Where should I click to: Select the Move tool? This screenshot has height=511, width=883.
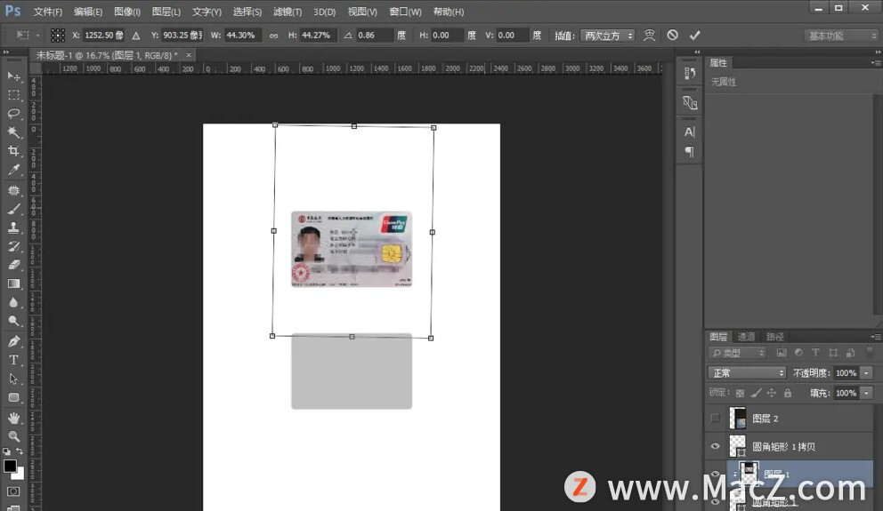coord(14,76)
